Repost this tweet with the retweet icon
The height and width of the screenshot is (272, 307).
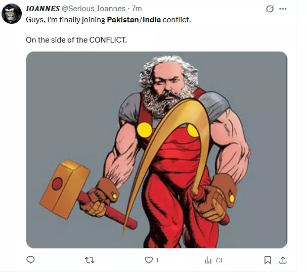pyautogui.click(x=90, y=260)
